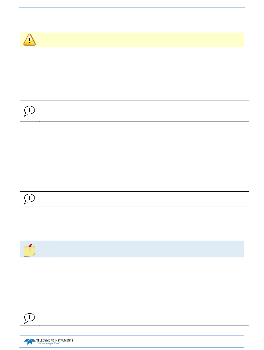Click the blue footer rule above Teledyne logo
This screenshot has width=264, height=350.
[x=132, y=336]
